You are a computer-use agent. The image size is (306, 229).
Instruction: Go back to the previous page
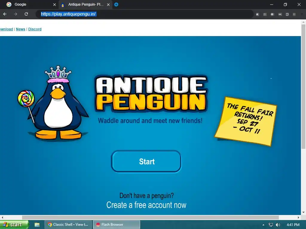[5, 14]
